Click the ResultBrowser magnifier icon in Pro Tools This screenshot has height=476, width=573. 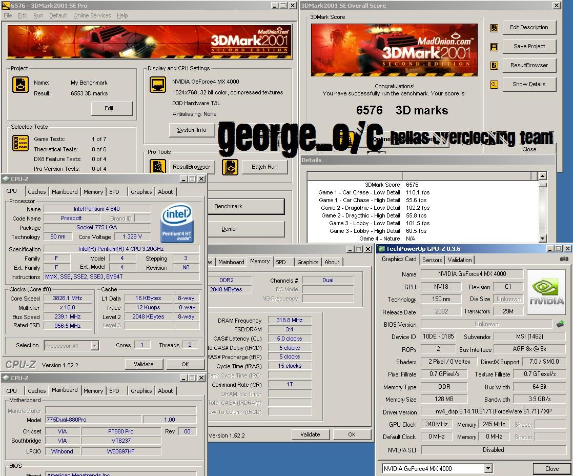click(158, 167)
